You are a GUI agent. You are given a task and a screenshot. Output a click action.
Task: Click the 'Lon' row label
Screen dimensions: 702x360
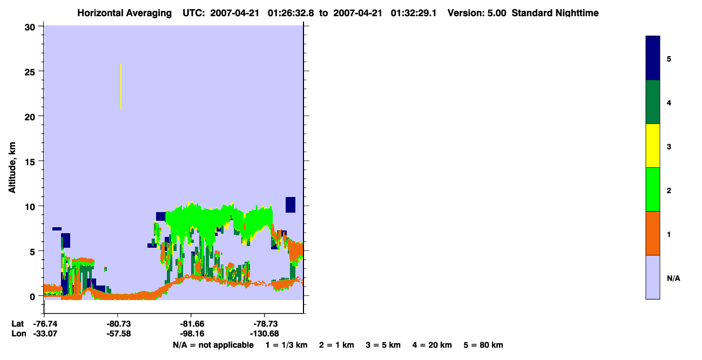(18, 334)
